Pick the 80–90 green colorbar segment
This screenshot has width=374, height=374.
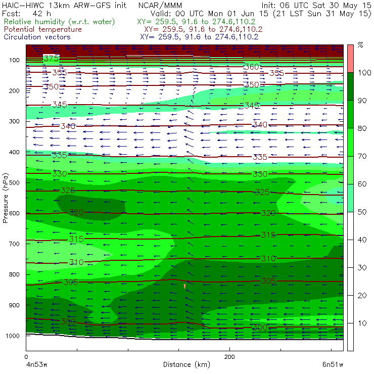[x=350, y=114]
